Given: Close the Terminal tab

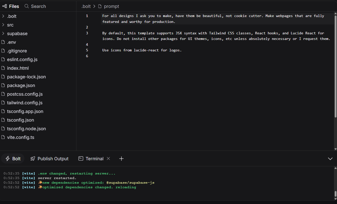Looking at the screenshot, I should [x=108, y=158].
